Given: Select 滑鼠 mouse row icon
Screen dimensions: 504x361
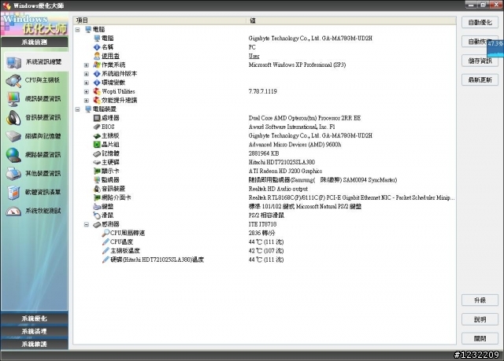Looking at the screenshot, I should [97, 215].
